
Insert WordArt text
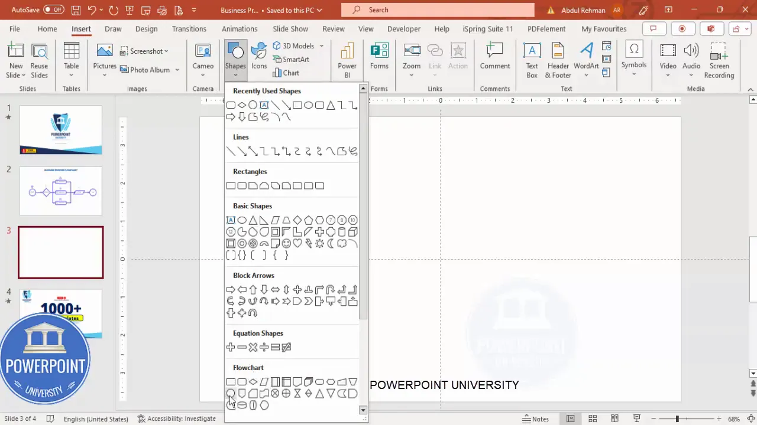click(x=586, y=61)
